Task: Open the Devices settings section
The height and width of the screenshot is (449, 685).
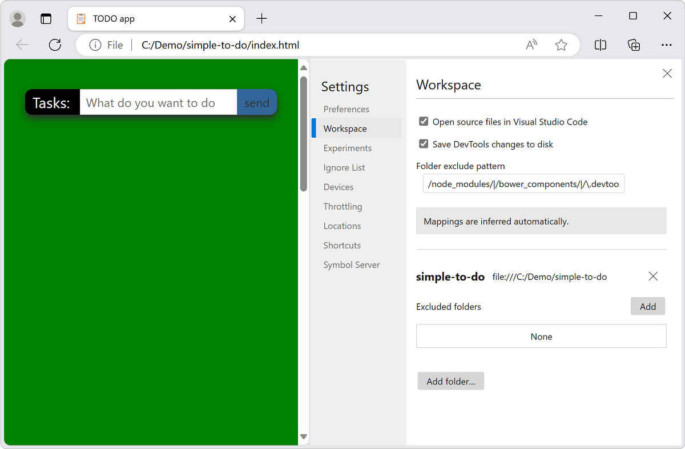Action: 339,187
